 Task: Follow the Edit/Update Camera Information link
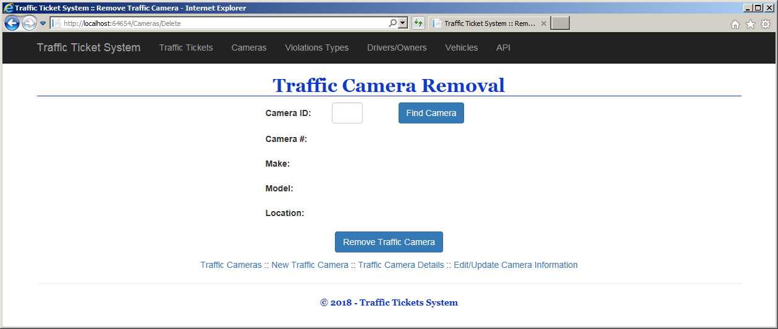tap(515, 265)
